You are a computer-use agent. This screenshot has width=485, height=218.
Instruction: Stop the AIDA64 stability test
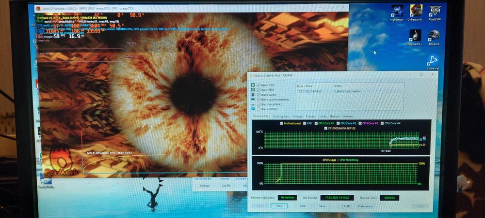point(279,206)
